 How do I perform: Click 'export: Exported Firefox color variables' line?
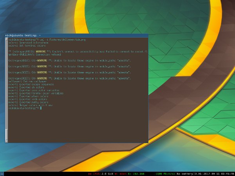click(36, 93)
